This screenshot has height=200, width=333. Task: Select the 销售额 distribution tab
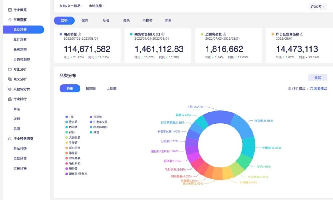(x=91, y=88)
